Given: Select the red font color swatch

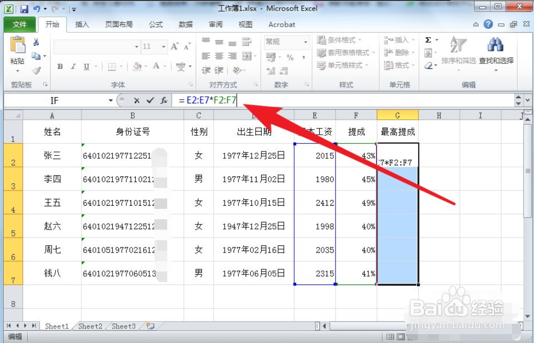Looking at the screenshot, I should coord(157,67).
